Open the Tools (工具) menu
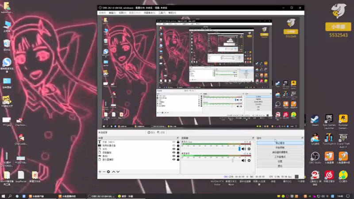The height and width of the screenshot is (199, 354). tap(162, 13)
